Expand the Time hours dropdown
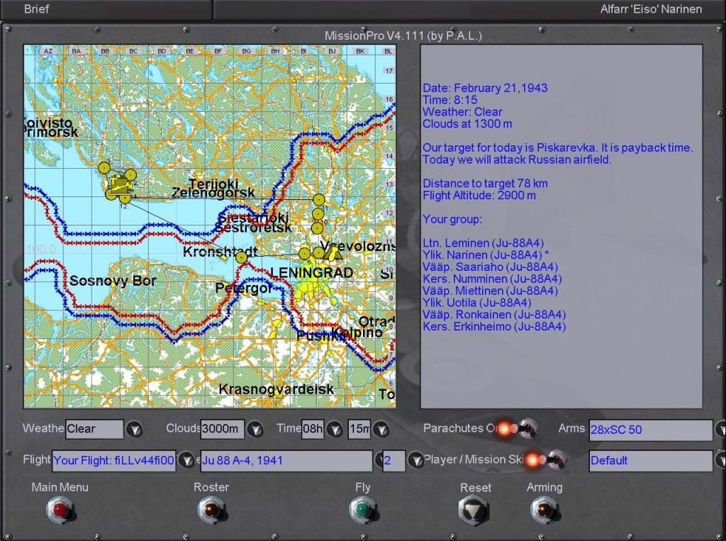 tap(335, 429)
